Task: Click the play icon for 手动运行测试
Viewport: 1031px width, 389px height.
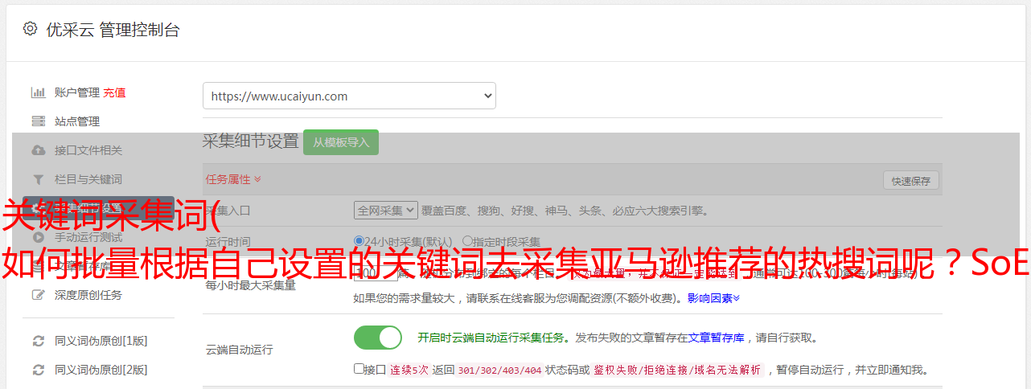Action: [x=38, y=237]
